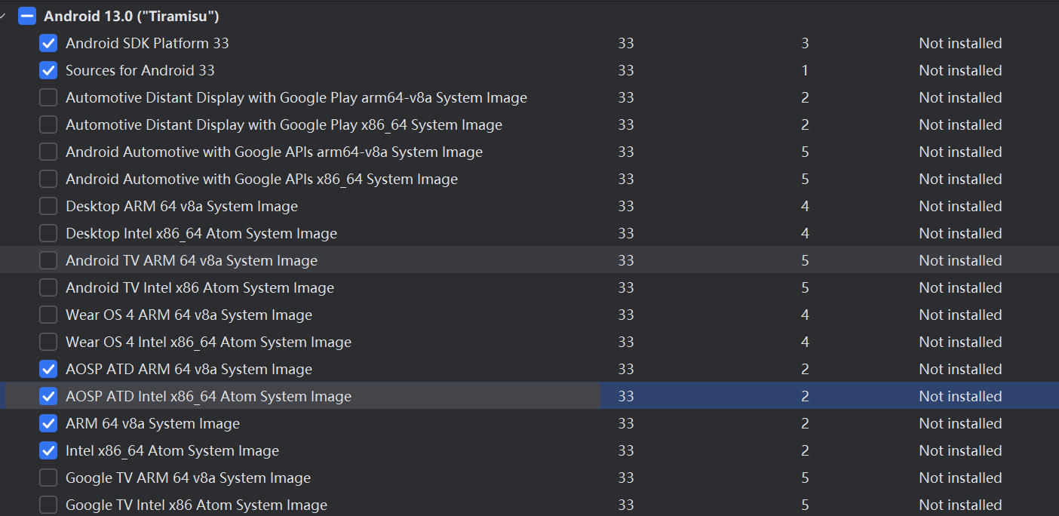Click revision 3 of Android SDK Platform 33
Viewport: 1059px width, 516px height.
[x=805, y=43]
